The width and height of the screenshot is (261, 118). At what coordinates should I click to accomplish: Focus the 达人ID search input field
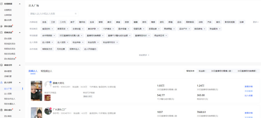(x=53, y=14)
